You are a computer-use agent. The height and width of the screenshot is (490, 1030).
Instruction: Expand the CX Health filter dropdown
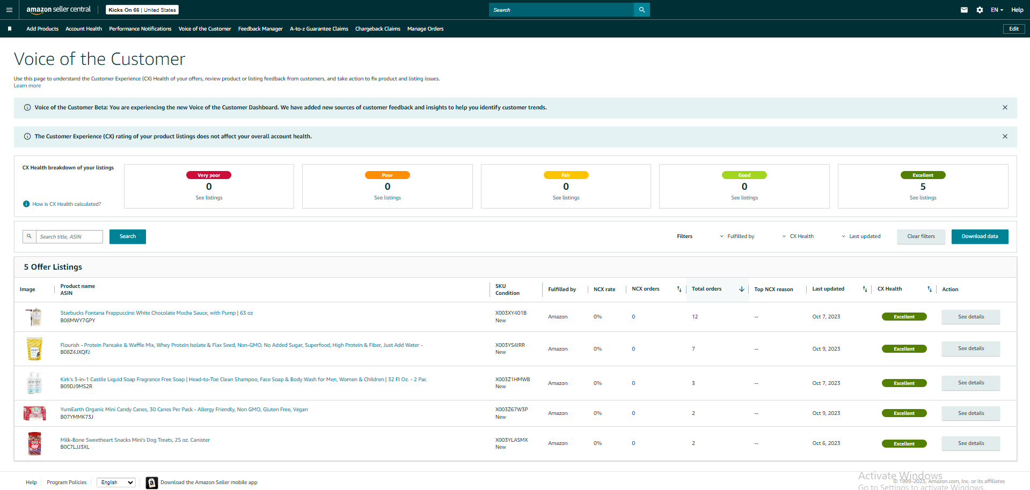click(798, 236)
